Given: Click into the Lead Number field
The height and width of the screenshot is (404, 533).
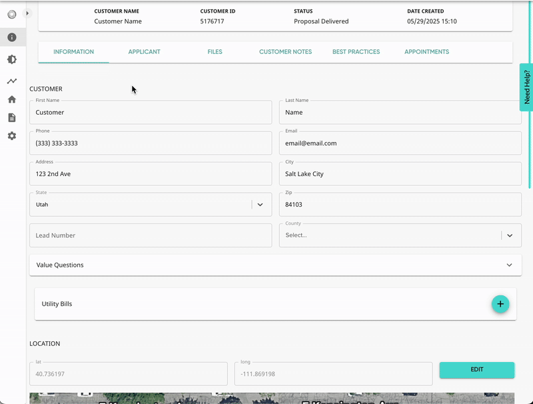Looking at the screenshot, I should click(151, 235).
